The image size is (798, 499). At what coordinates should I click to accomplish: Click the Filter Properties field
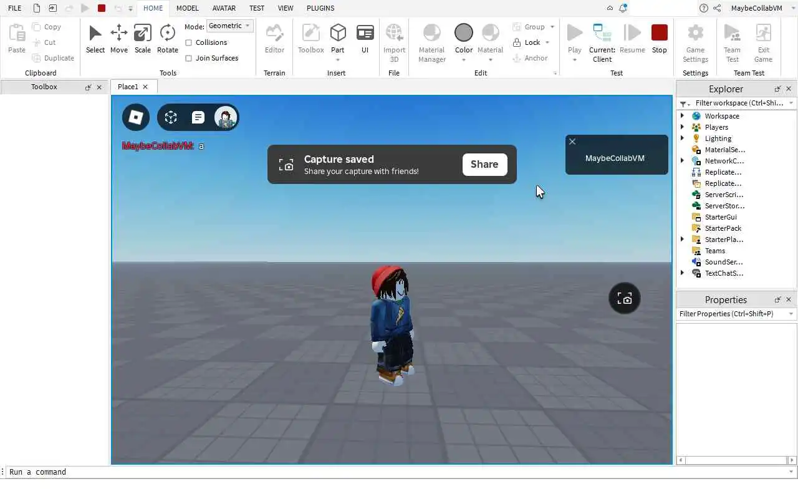click(x=736, y=314)
